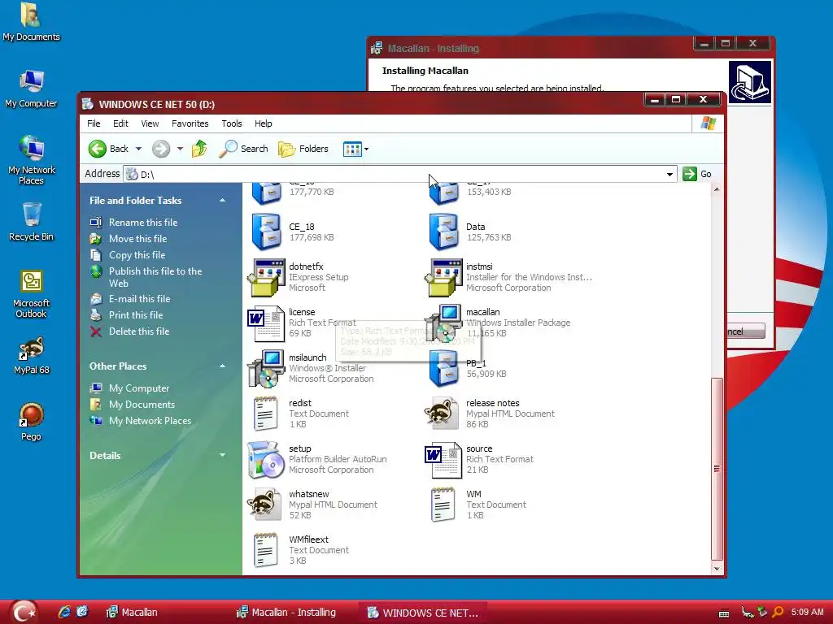
Task: Expand the Details section
Action: click(x=223, y=455)
